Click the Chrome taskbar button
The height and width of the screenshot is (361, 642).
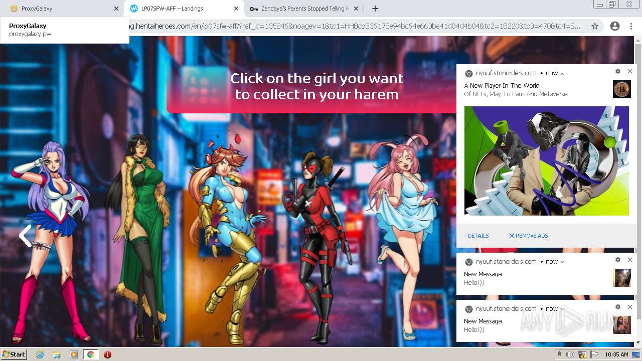91,354
